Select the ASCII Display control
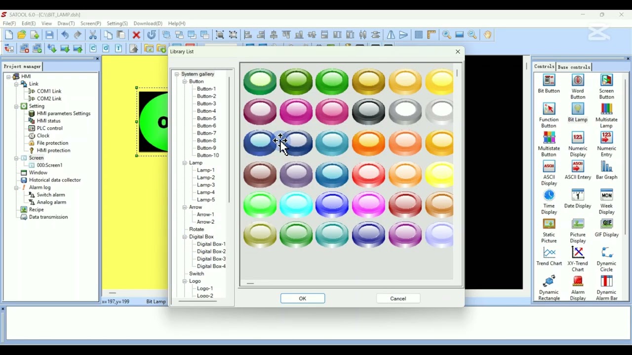632x355 pixels. (x=549, y=173)
